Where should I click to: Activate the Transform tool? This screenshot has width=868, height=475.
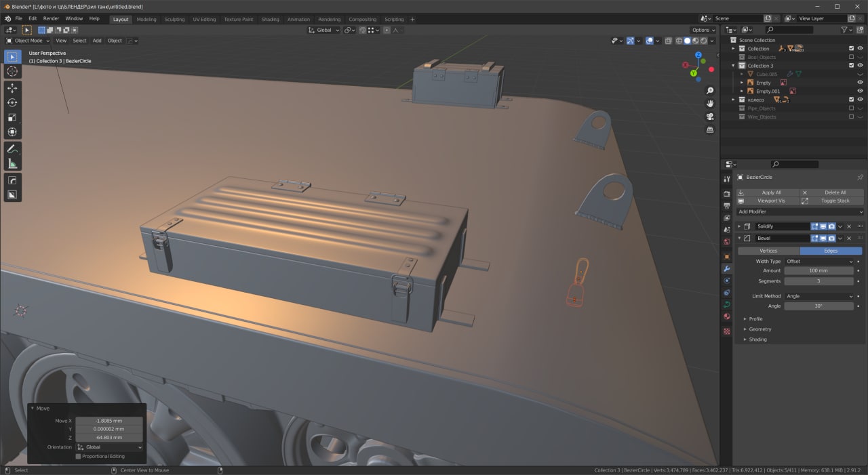click(12, 133)
